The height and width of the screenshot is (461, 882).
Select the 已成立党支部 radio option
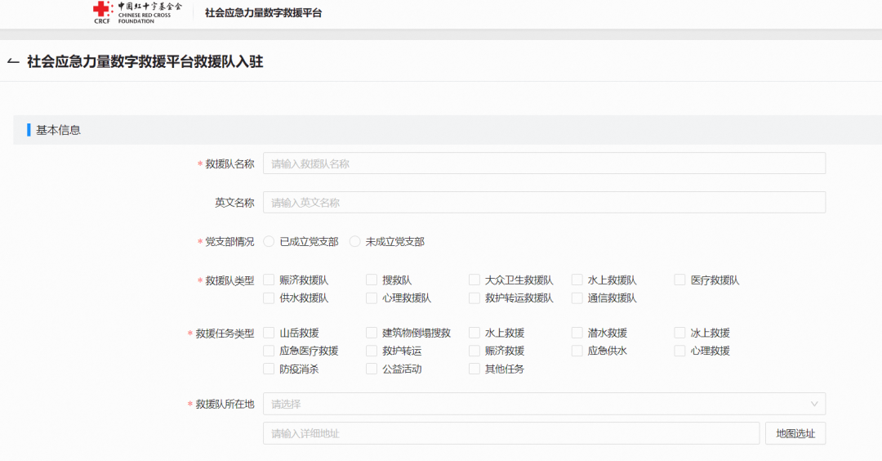269,242
